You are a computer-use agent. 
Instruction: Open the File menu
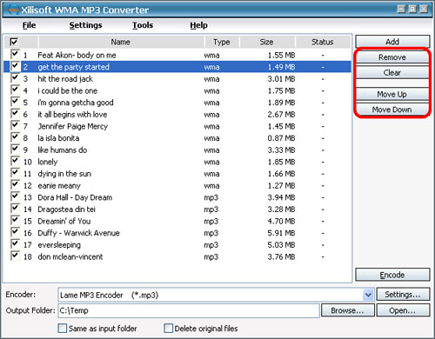(30, 25)
